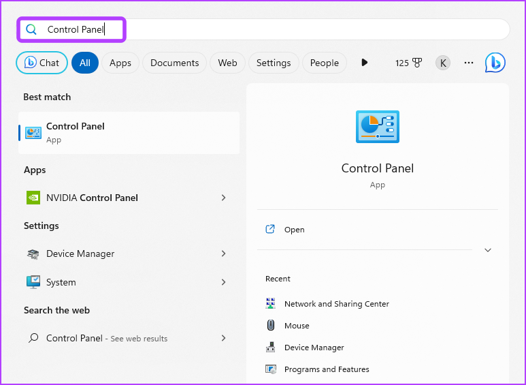Click the web search magnifier icon
This screenshot has height=385, width=526.
[33, 338]
